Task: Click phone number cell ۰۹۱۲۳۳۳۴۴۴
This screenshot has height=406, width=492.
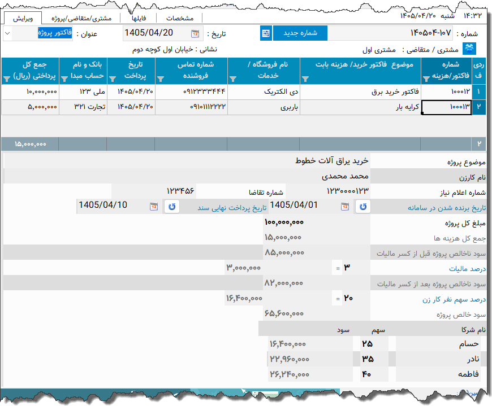Action: coord(191,92)
